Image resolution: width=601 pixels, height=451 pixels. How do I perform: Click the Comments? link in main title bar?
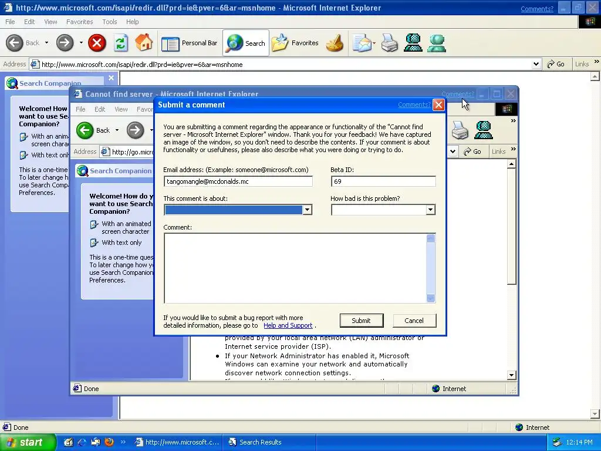[x=537, y=9]
